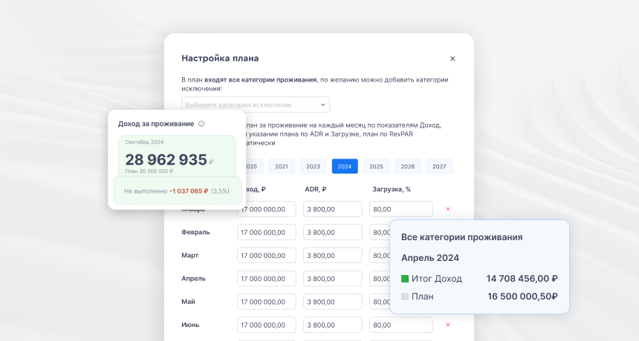Screen dimensions: 639x341
Task: Click the Апрель row label
Action: (x=193, y=279)
